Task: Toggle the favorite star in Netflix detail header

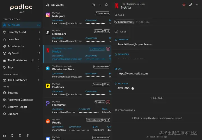Action: point(184,5)
